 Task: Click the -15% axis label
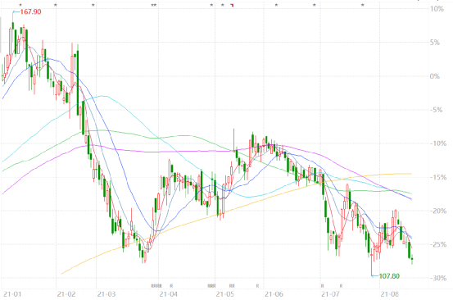pyautogui.click(x=438, y=177)
